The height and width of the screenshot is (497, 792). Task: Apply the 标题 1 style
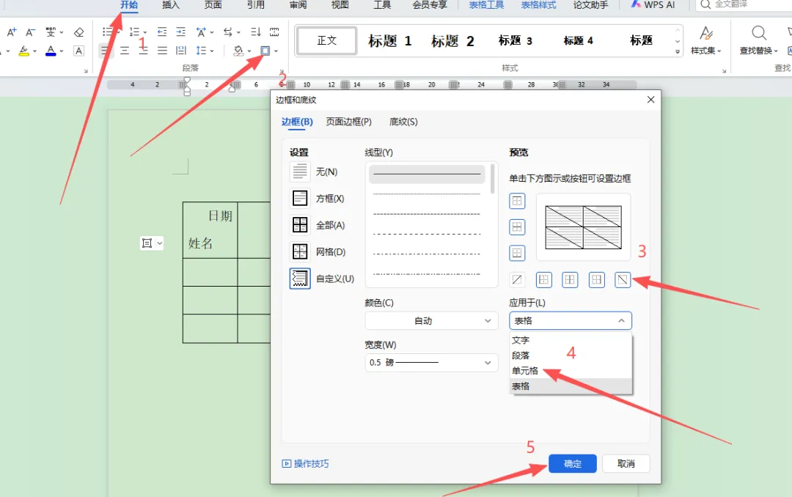390,41
